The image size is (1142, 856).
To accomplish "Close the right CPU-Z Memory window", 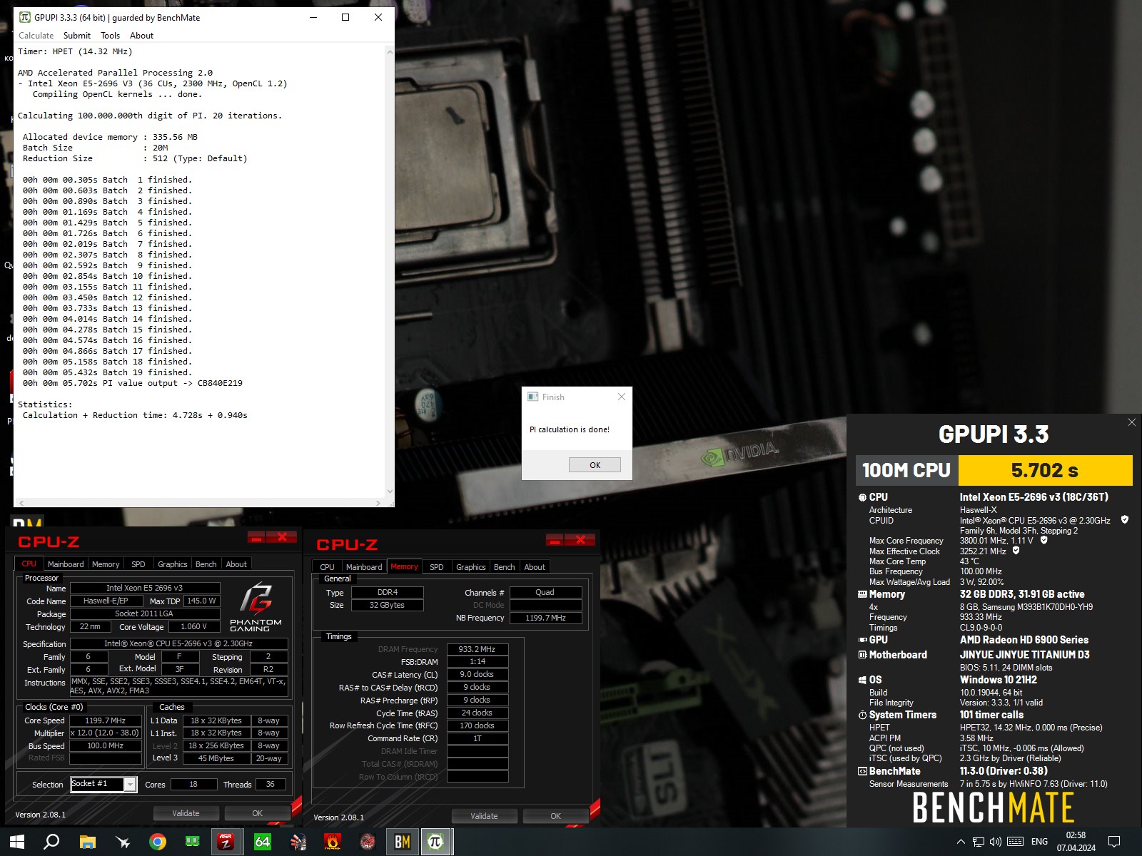I will pyautogui.click(x=580, y=540).
